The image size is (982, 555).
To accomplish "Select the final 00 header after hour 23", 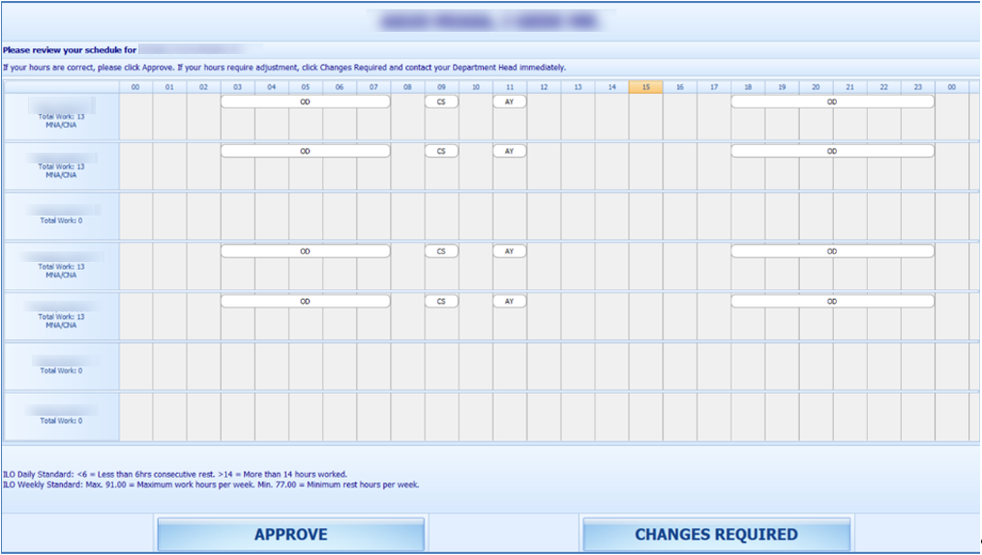I will coord(952,87).
